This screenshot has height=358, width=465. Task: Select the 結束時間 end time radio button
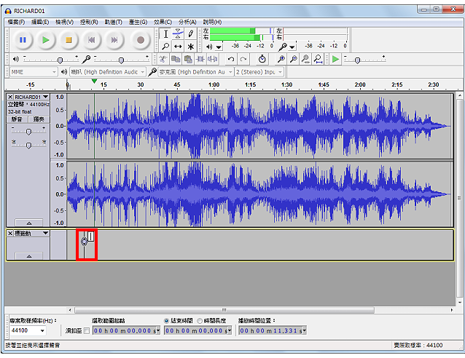tap(166, 321)
